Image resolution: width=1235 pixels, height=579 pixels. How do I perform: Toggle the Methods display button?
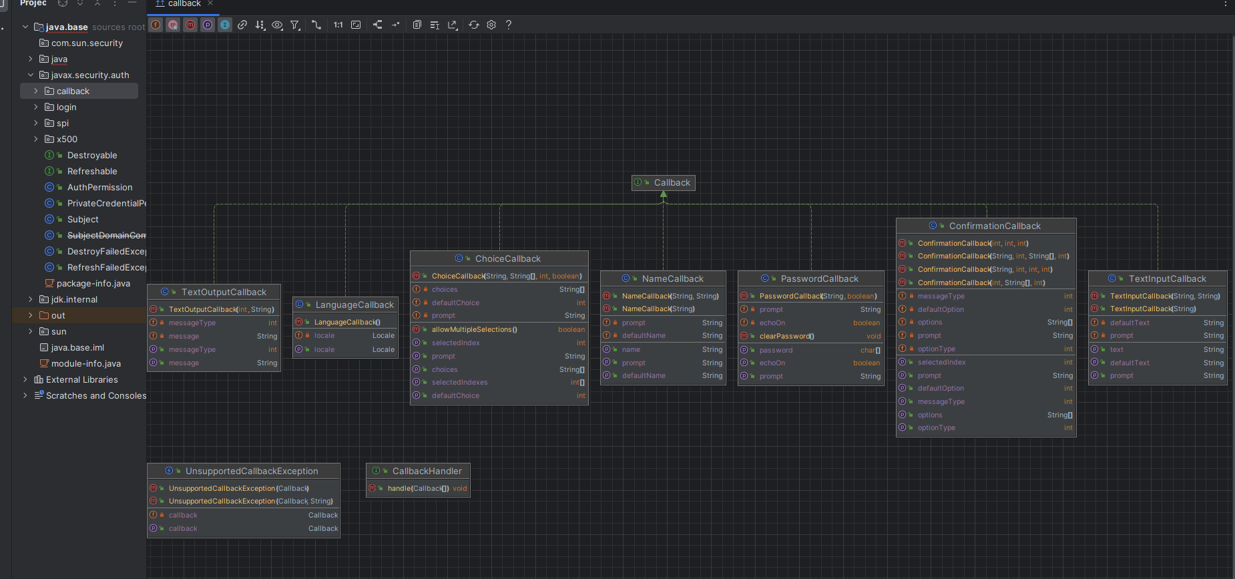(190, 25)
